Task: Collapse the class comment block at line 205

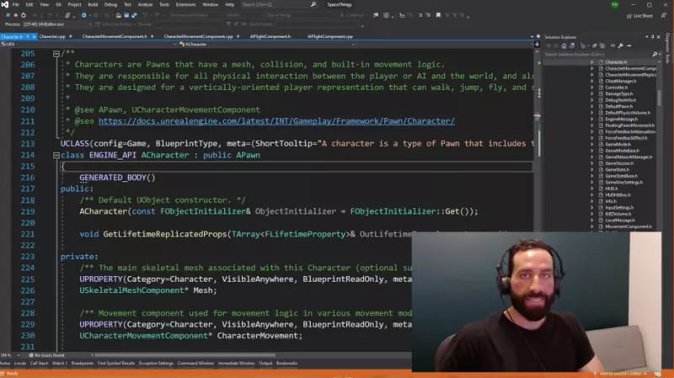Action: click(56, 54)
